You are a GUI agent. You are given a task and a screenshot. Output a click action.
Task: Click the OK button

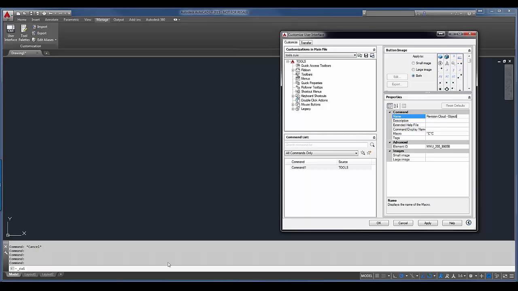tap(379, 223)
